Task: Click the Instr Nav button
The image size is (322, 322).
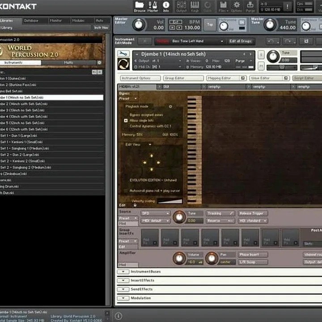Action: click(x=101, y=28)
